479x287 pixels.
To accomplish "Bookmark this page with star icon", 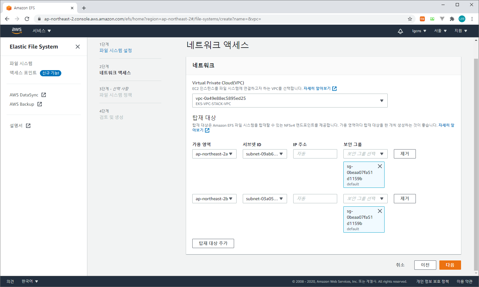I will click(410, 19).
